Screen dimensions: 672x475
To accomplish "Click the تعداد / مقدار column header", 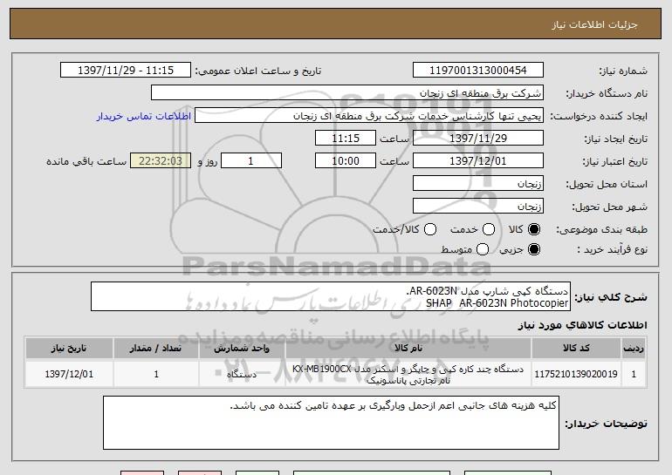I will 156,349.
